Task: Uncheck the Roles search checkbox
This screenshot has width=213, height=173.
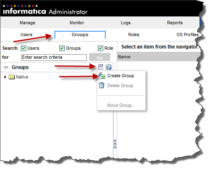Action: pyautogui.click(x=100, y=48)
